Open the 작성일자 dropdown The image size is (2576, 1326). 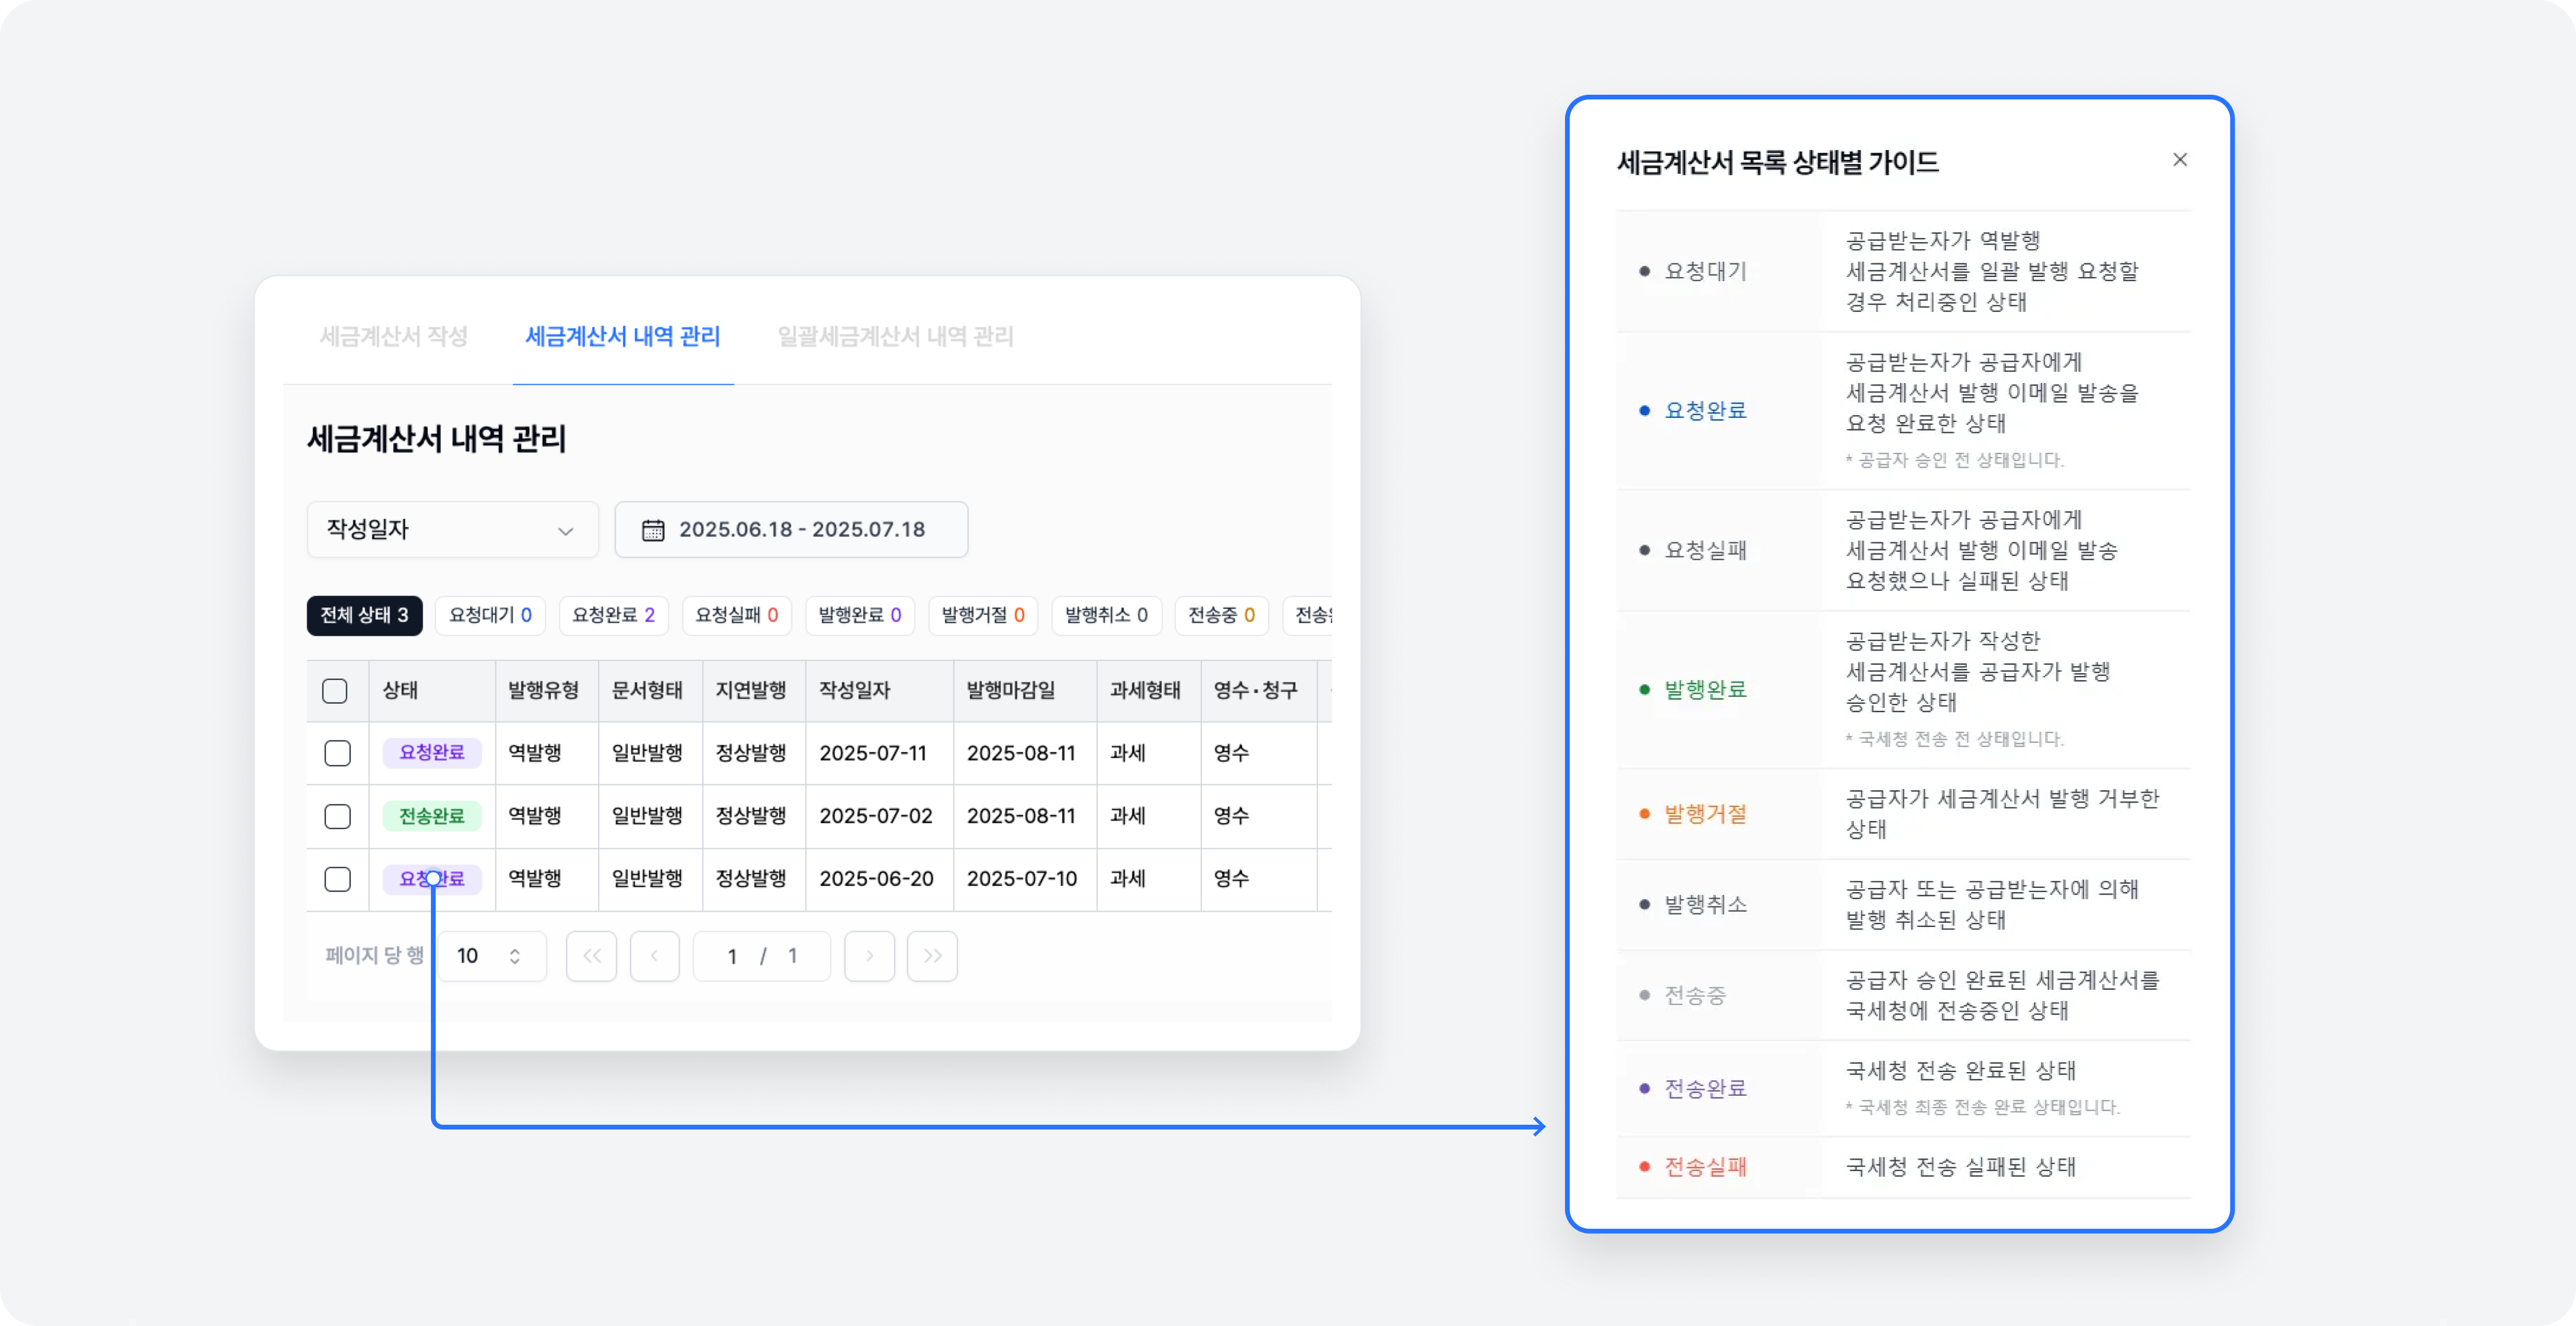coord(452,529)
